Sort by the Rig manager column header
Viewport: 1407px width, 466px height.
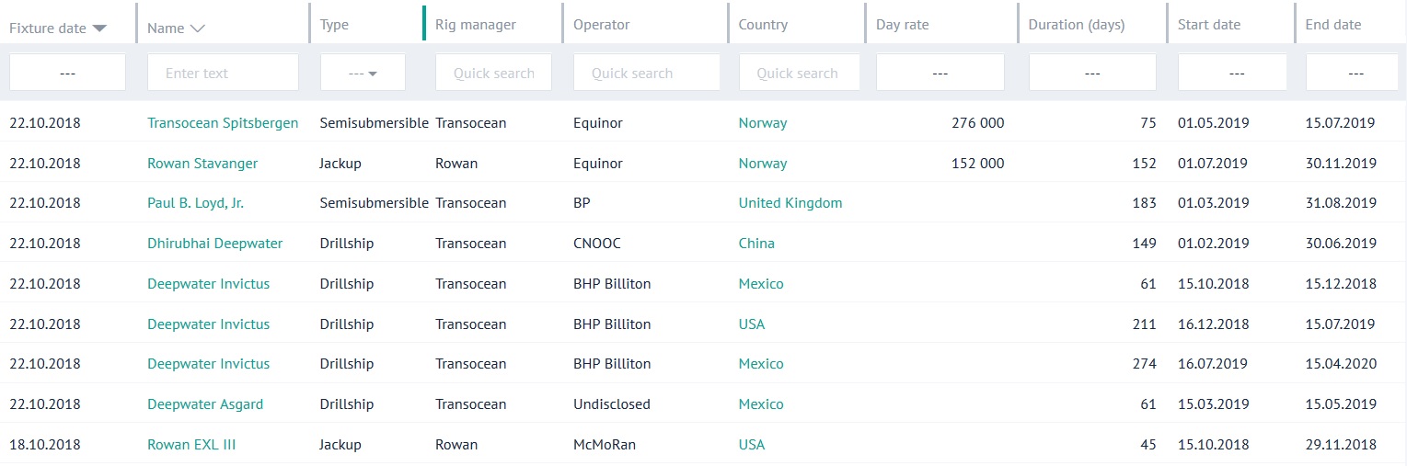(475, 25)
